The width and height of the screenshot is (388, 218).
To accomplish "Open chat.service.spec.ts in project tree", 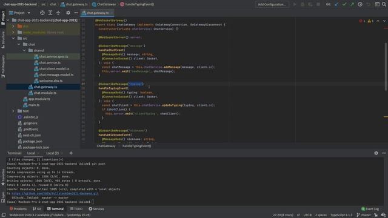I will click(x=53, y=56).
